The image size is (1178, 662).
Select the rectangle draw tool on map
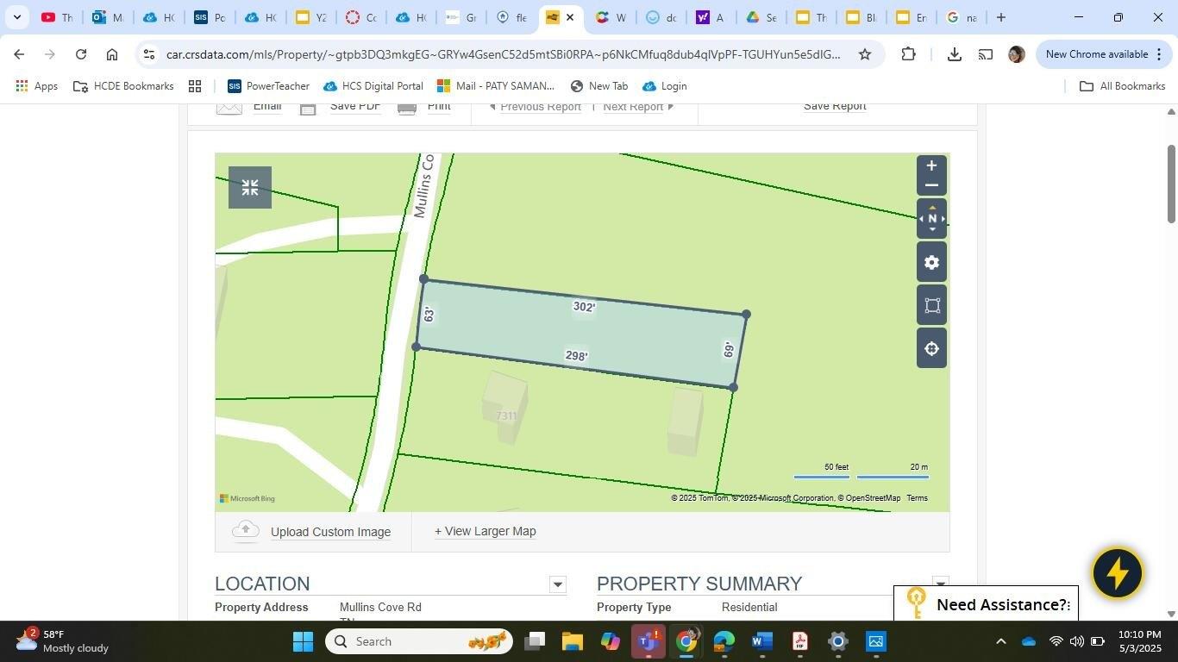931,306
